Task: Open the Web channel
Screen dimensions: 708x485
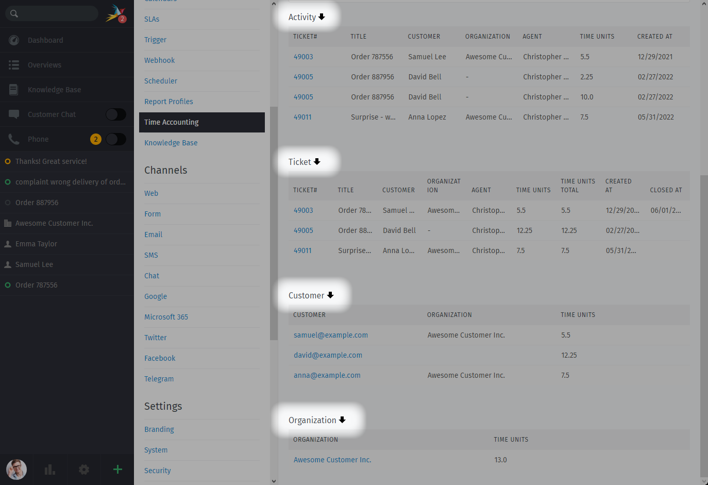Action: click(x=151, y=193)
